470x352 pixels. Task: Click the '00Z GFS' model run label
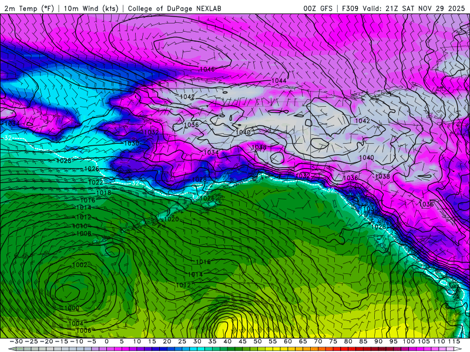[x=318, y=8]
